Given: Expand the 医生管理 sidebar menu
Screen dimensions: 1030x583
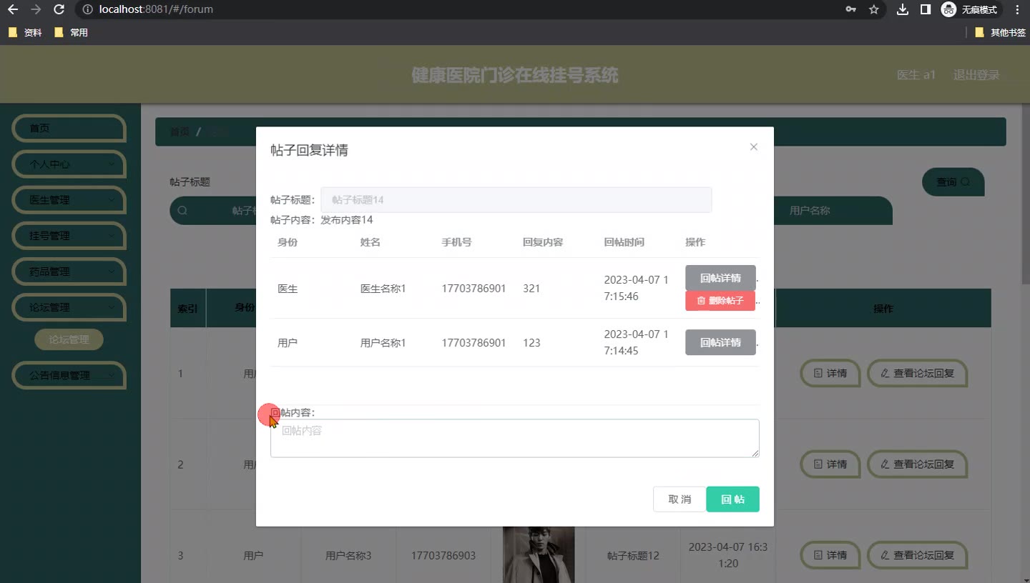Looking at the screenshot, I should pyautogui.click(x=69, y=200).
